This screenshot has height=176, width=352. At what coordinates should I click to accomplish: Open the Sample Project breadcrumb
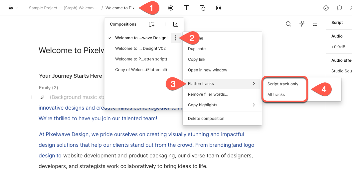pos(63,8)
